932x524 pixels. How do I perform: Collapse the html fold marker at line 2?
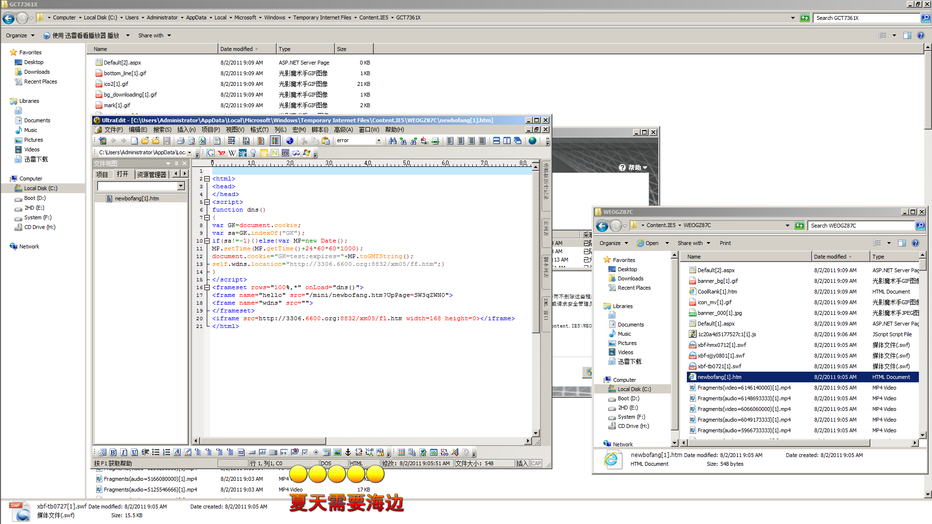(x=207, y=179)
